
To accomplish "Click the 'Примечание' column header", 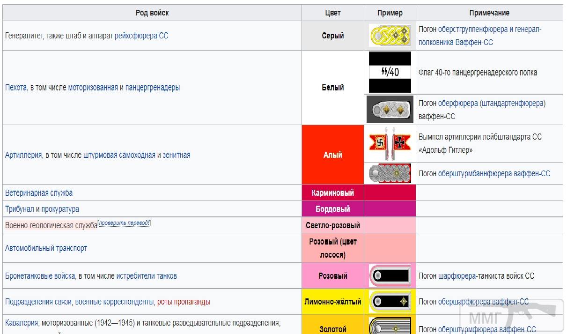I will (x=489, y=13).
